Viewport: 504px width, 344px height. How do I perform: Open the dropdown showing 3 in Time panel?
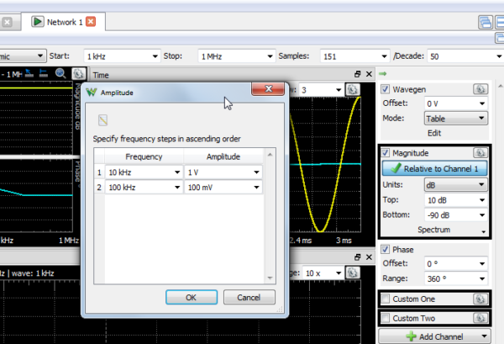339,90
